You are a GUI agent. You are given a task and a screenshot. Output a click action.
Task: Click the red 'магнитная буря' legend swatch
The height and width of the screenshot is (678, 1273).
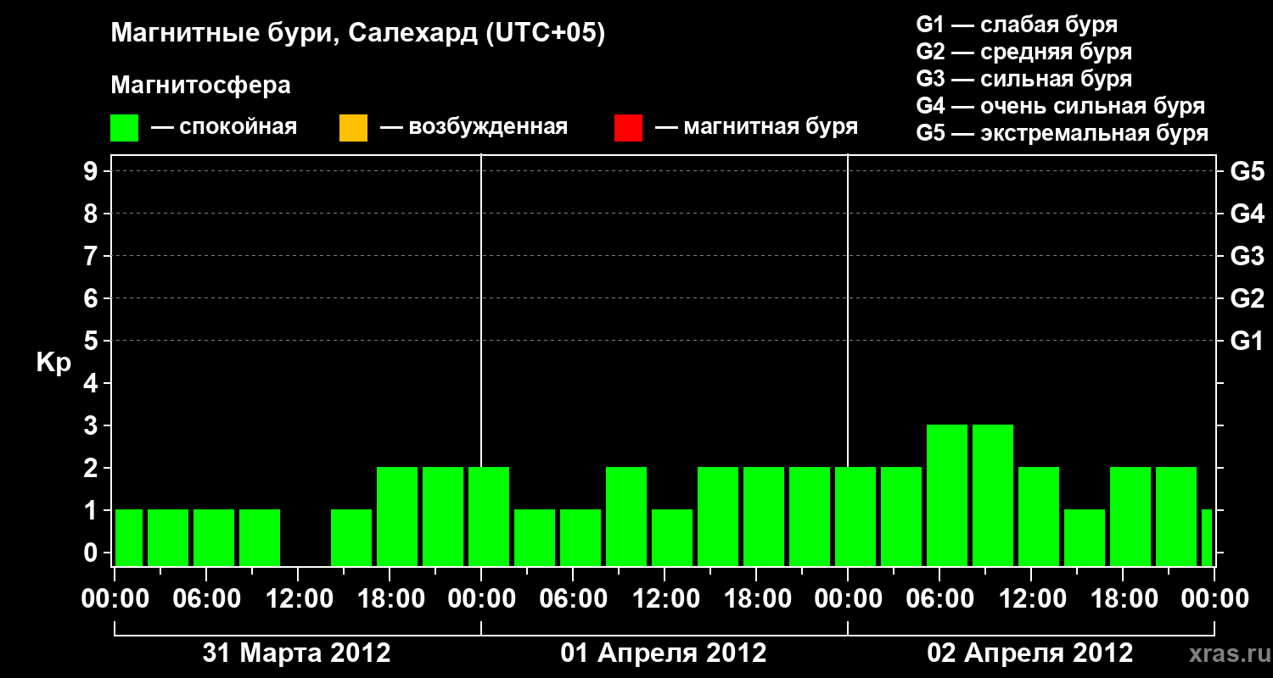[628, 128]
